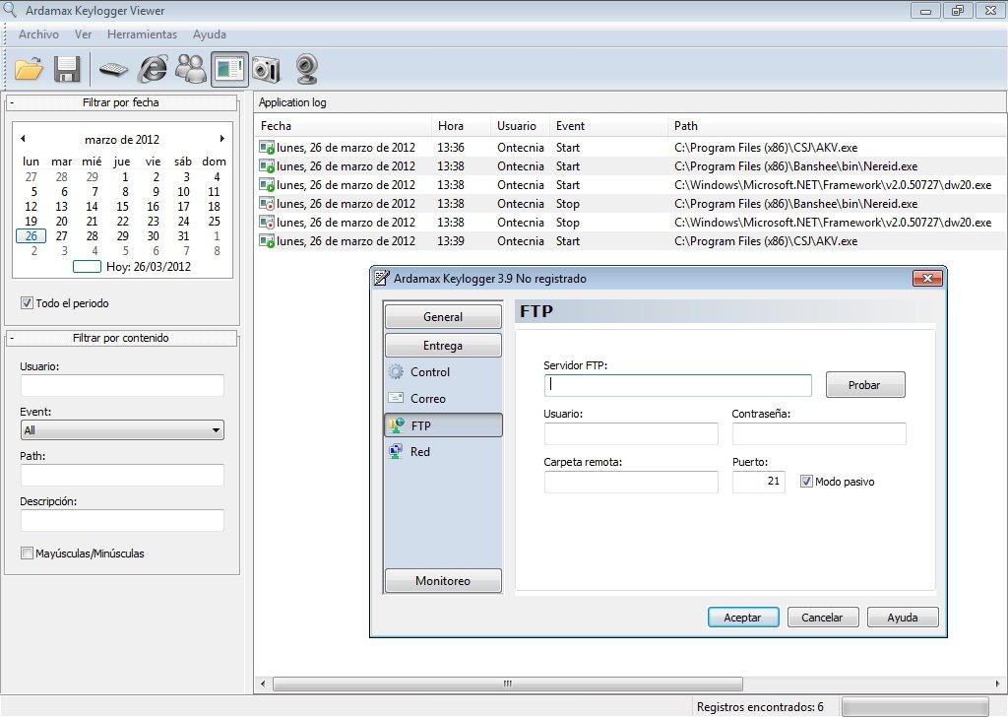Viewport: 1008px width, 717px height.
Task: Go to next month in calendar
Action: pos(221,138)
